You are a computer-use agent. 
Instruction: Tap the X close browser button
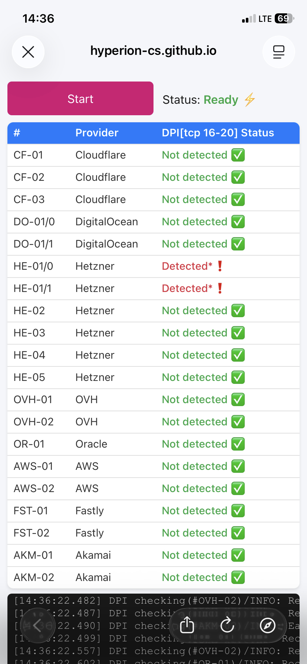click(x=28, y=52)
